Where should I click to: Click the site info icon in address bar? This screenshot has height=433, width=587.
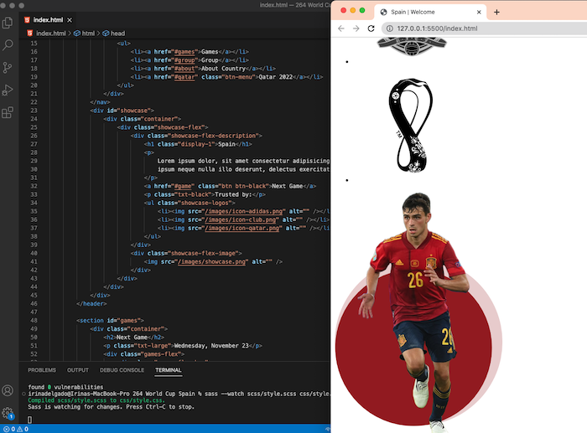pyautogui.click(x=390, y=28)
